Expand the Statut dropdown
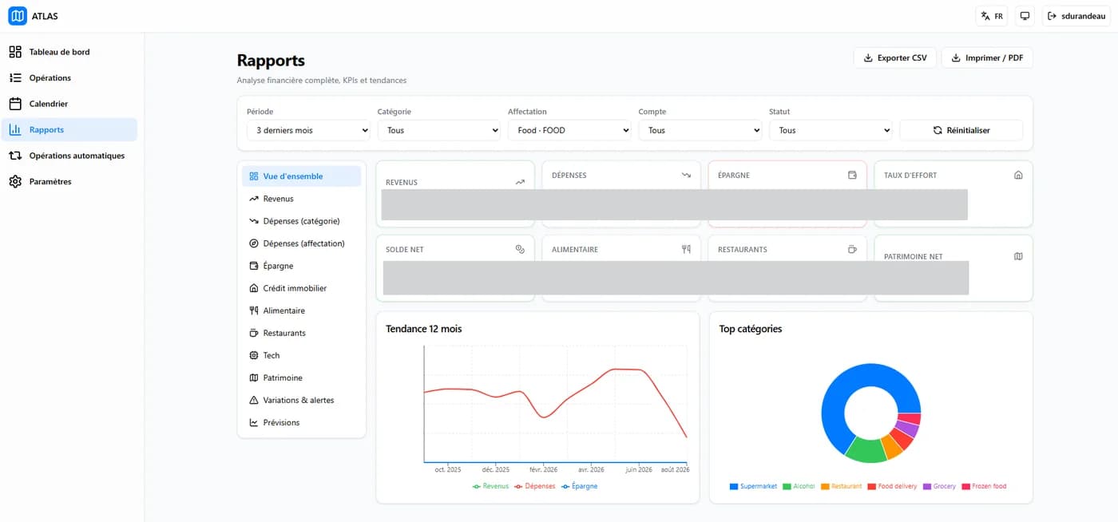This screenshot has height=522, width=1118. tap(831, 130)
